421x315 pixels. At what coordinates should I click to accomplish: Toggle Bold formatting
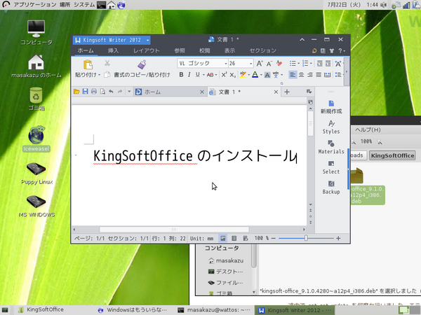point(181,75)
